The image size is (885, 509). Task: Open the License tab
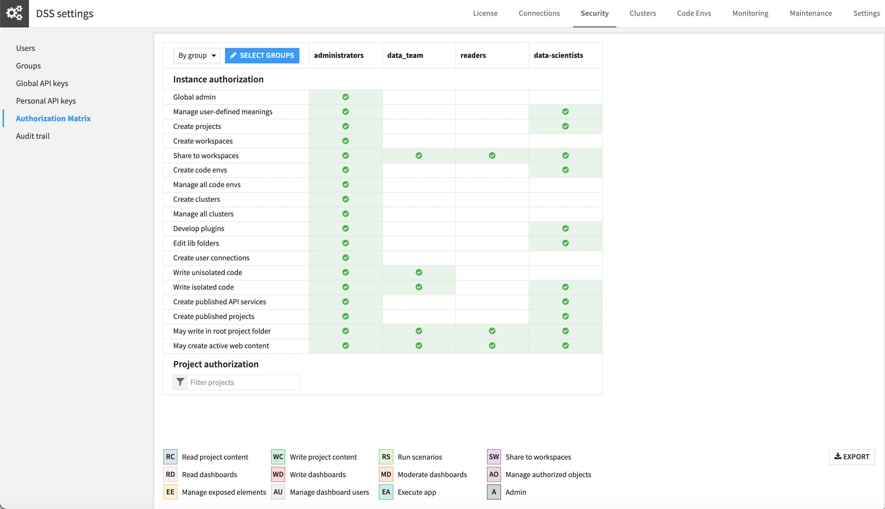click(x=485, y=13)
